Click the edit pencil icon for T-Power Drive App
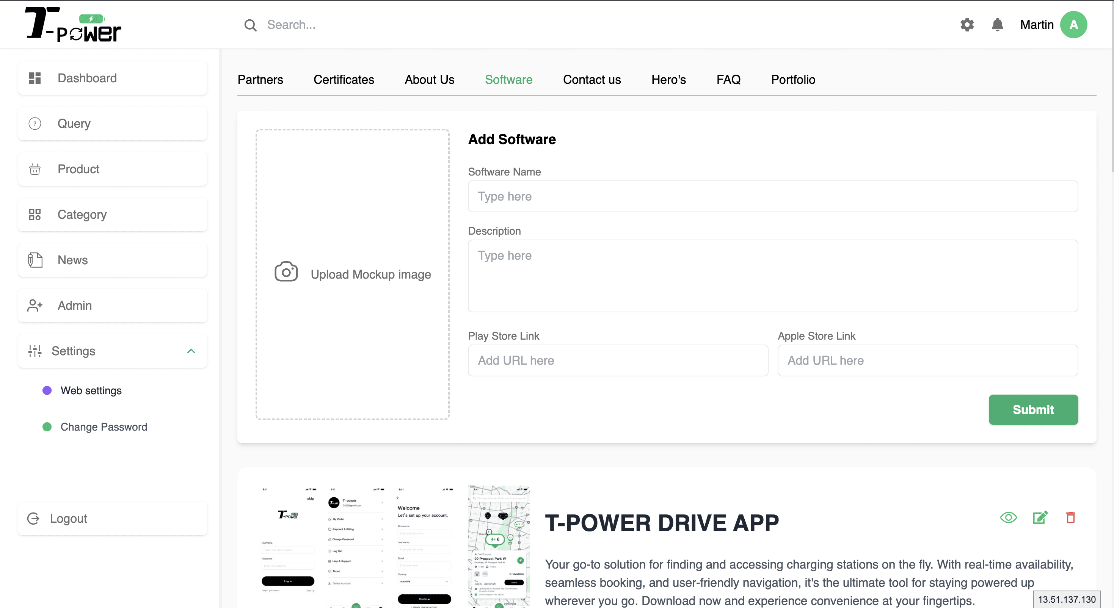 (1040, 518)
